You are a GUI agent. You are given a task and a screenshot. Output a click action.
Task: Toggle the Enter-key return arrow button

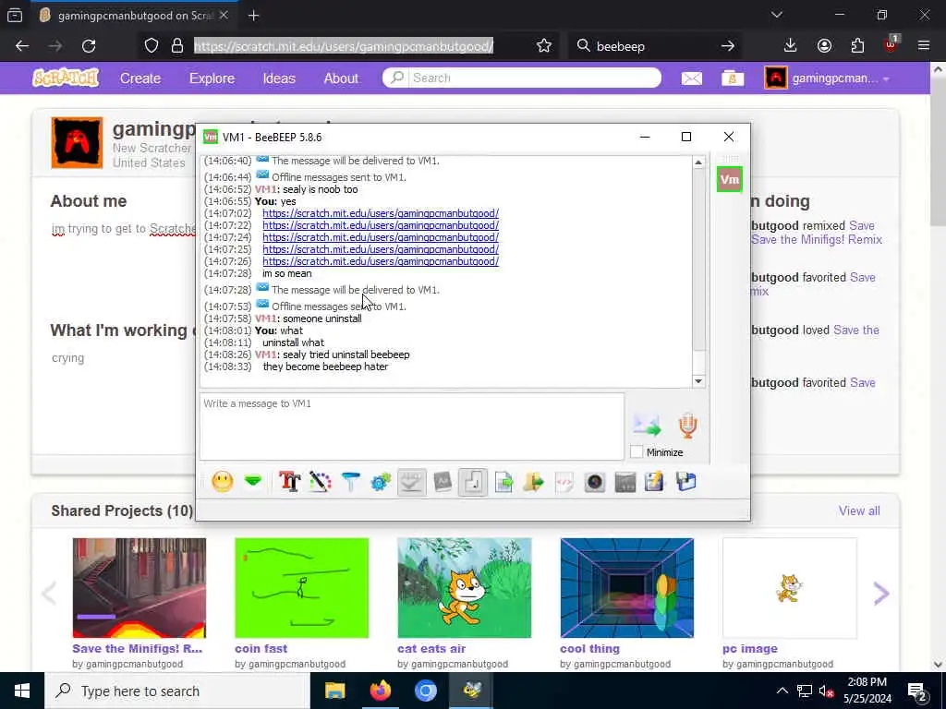473,482
